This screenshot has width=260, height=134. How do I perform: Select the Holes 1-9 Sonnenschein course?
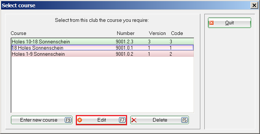pyautogui.click(x=103, y=54)
